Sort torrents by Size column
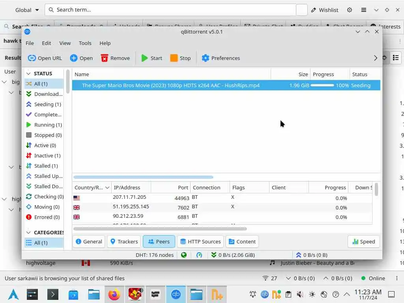This screenshot has height=303, width=404. (x=290, y=75)
